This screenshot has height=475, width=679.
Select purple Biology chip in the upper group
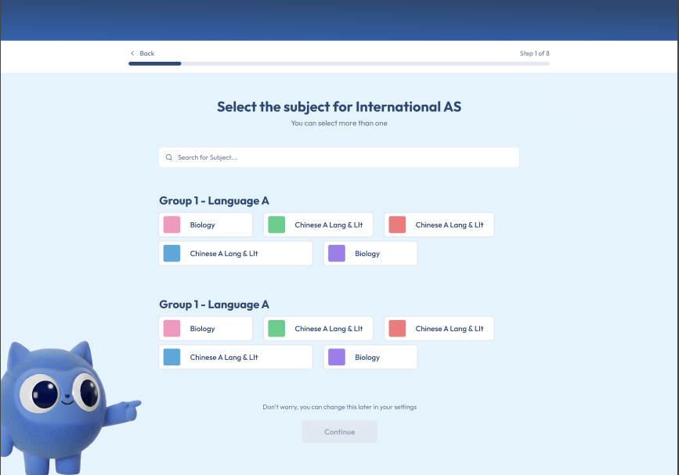pos(370,254)
